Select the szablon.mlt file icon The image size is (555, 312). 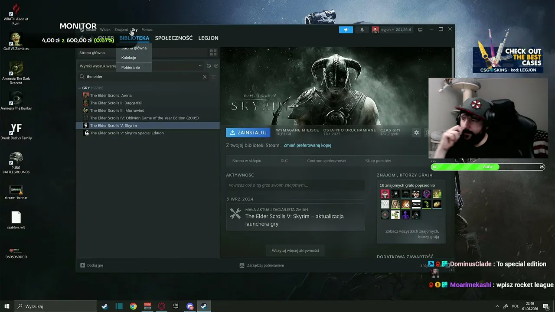pos(16,220)
